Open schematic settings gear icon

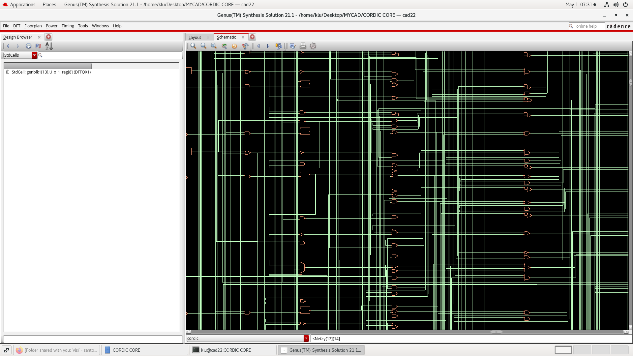click(x=313, y=46)
